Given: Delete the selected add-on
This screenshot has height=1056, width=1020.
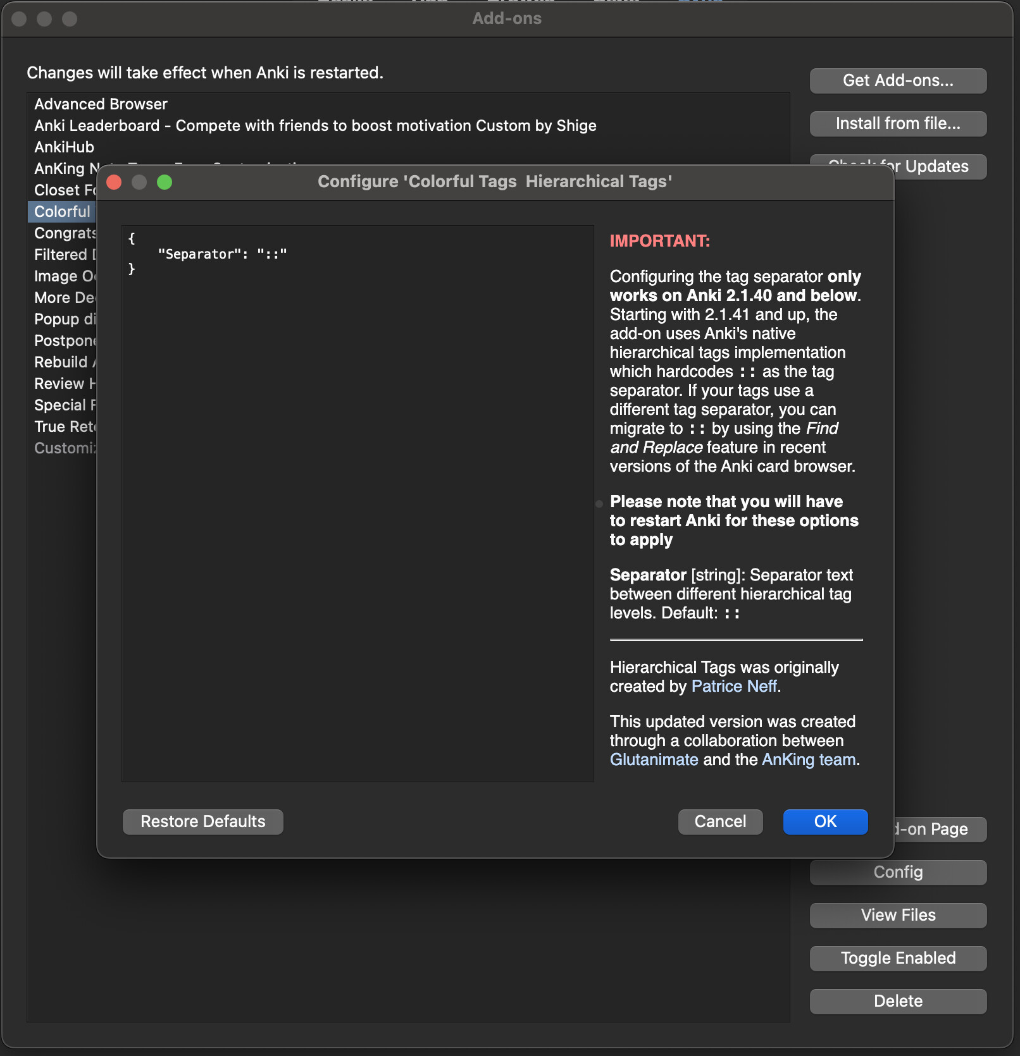Looking at the screenshot, I should click(898, 1001).
